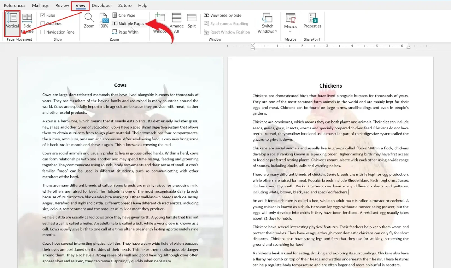Open a New Window

(x=160, y=23)
